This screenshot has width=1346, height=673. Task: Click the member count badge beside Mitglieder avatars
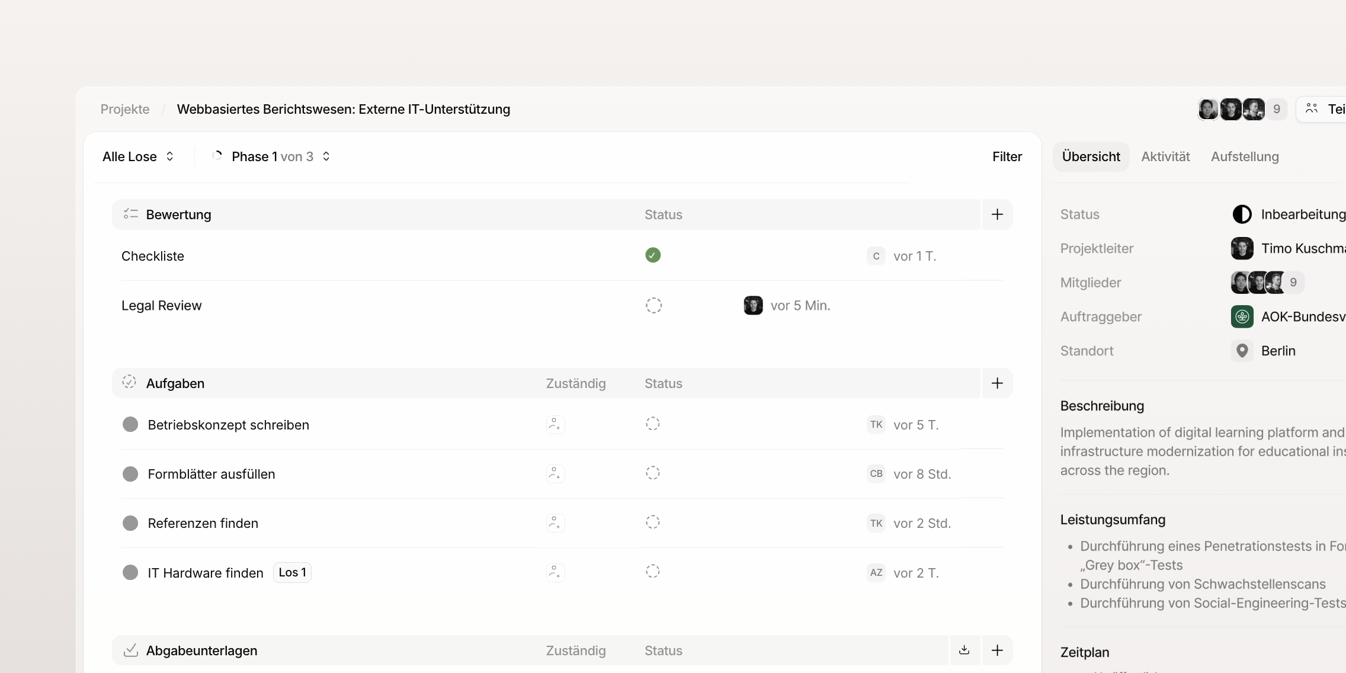[x=1293, y=283]
